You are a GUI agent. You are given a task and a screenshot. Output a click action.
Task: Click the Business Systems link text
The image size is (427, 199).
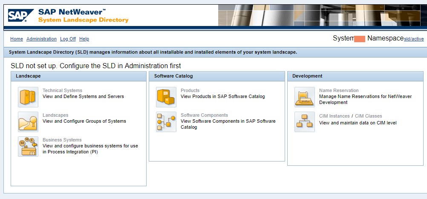[62, 140]
